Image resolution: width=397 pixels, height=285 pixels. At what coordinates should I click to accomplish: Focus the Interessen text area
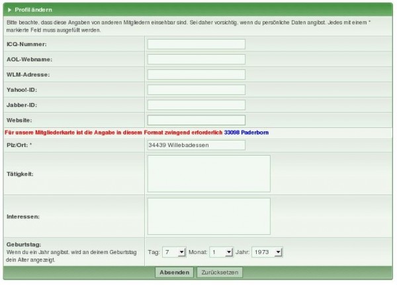pyautogui.click(x=208, y=216)
